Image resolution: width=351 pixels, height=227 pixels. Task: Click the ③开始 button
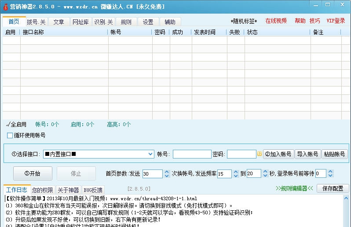[33, 173]
